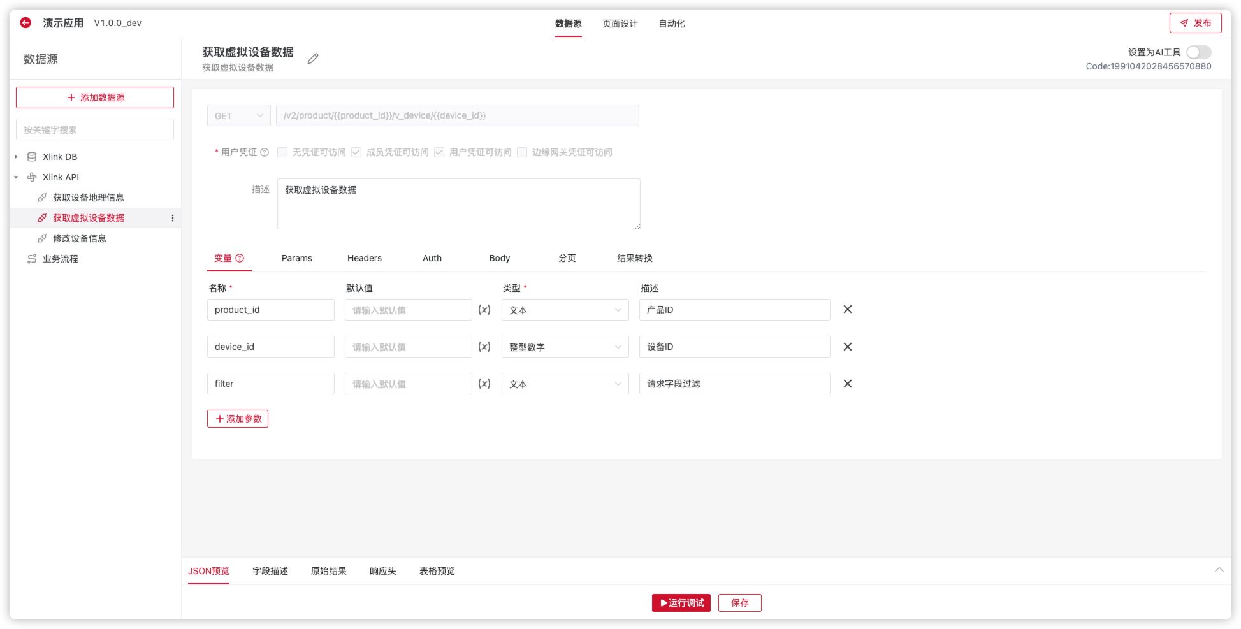This screenshot has width=1241, height=629.
Task: Click the (x) variable icon on product_id row
Action: (484, 310)
